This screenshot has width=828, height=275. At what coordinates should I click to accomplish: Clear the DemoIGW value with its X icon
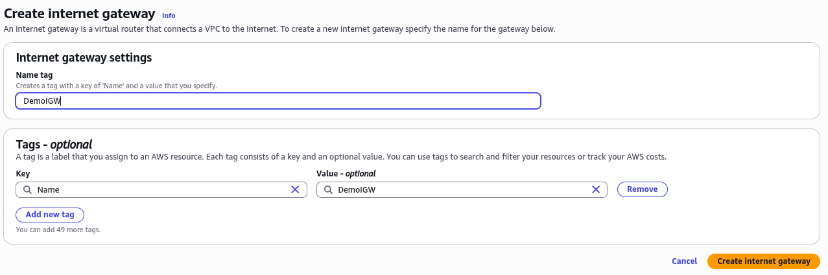click(x=596, y=189)
